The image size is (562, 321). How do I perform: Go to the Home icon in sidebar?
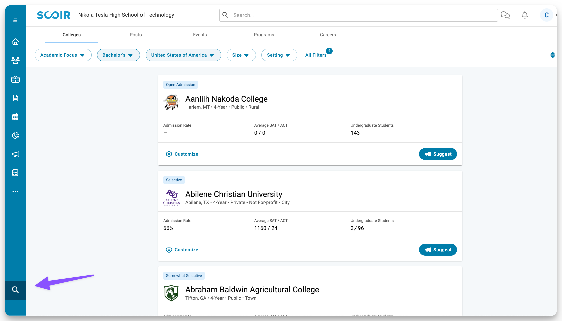[15, 42]
